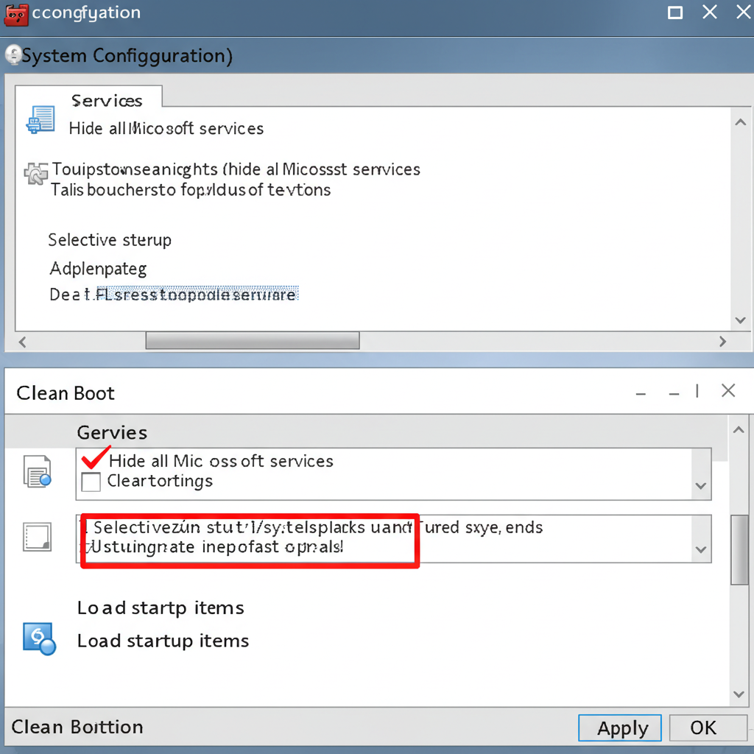Select the highlighted 'Deat FLsress' entry
754x754 pixels.
coord(173,295)
